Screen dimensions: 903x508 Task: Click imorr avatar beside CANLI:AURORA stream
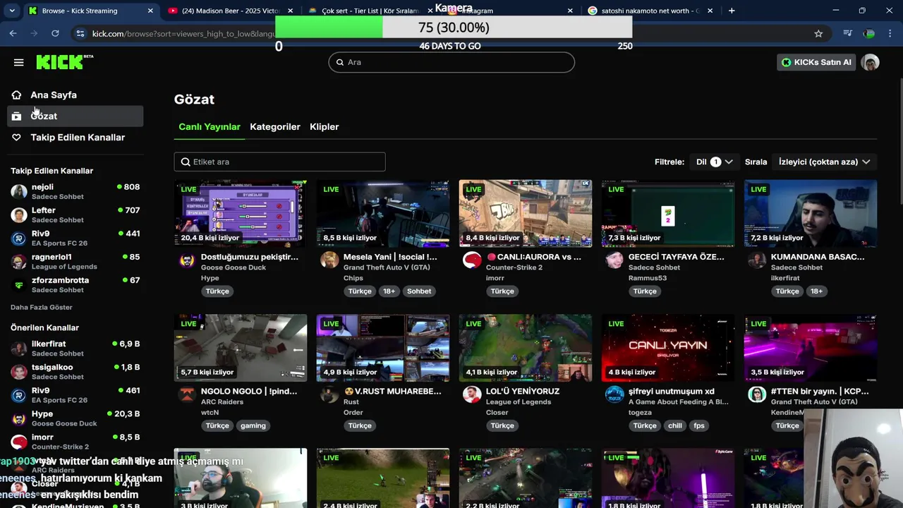pyautogui.click(x=472, y=260)
